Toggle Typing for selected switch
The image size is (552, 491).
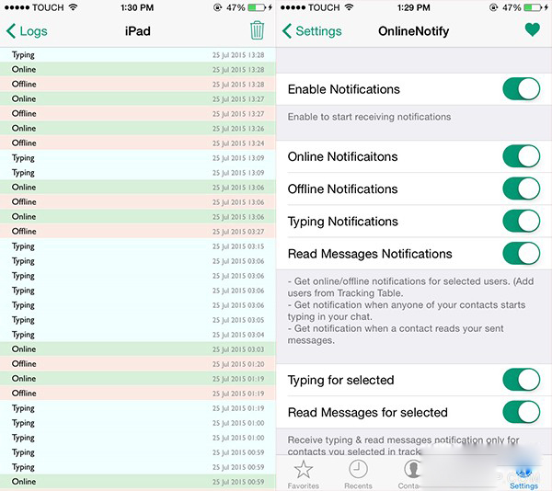click(521, 380)
